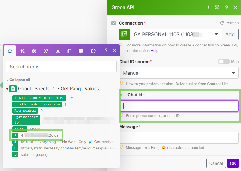Collapse the Google Sheets Get Range Values node
Screen dimensions: 241x171
8,89
